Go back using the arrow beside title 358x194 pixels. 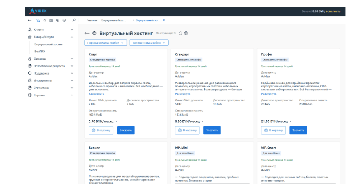(87, 33)
